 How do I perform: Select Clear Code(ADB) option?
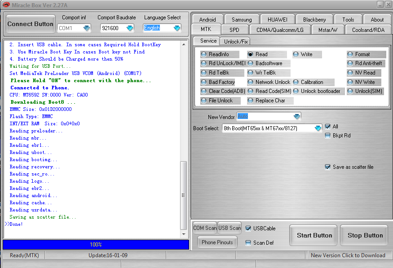pos(203,91)
